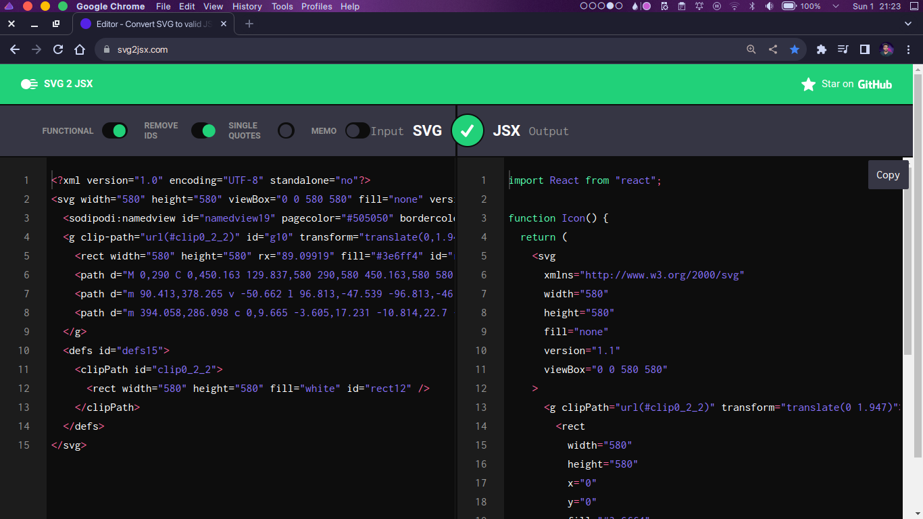Open the Chrome three-dot menu
The height and width of the screenshot is (519, 923).
pyautogui.click(x=909, y=49)
